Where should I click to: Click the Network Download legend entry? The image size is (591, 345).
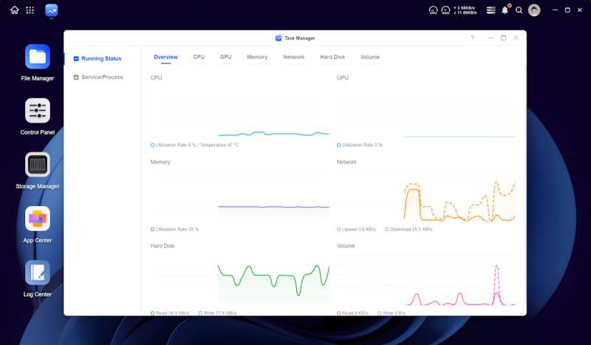pyautogui.click(x=409, y=229)
